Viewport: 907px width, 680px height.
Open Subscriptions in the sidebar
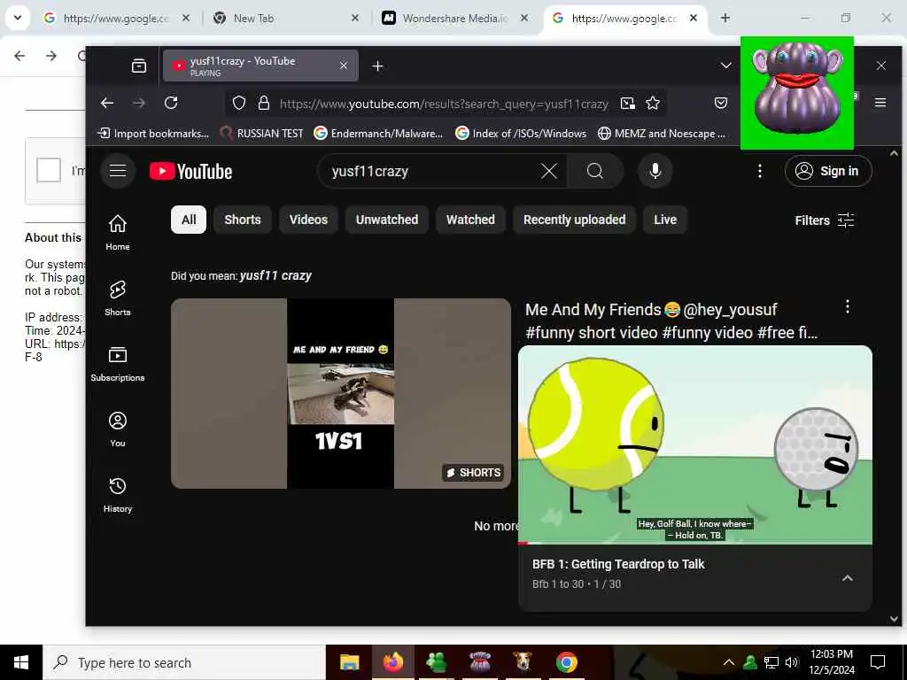click(118, 364)
